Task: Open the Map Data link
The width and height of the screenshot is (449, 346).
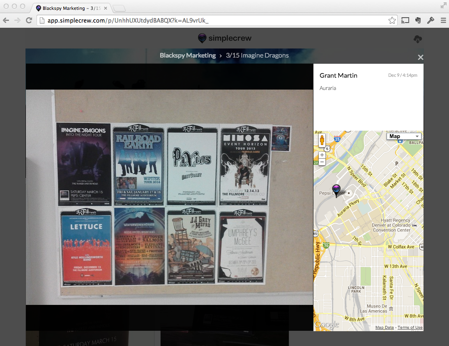Action: click(385, 328)
